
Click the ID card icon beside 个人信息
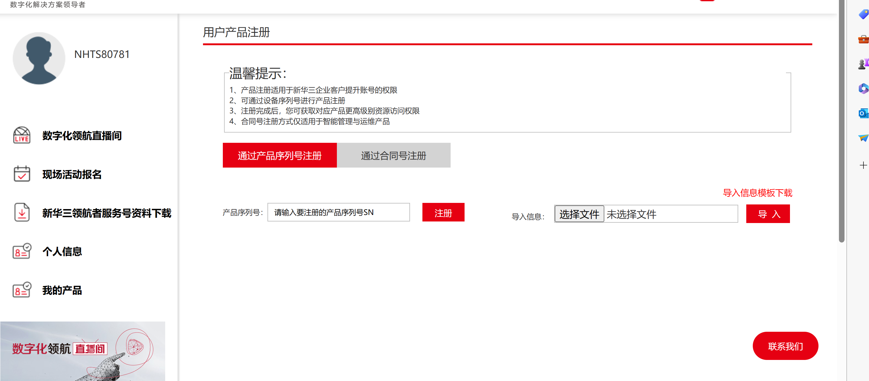(x=22, y=251)
